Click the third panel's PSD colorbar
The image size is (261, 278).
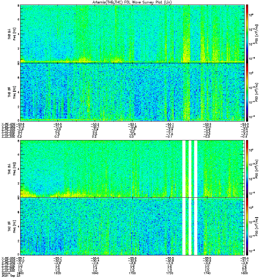click(247, 169)
